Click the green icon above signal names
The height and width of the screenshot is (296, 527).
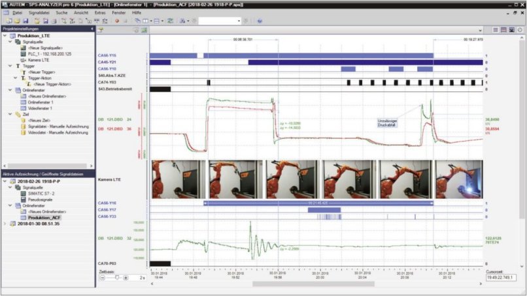point(144,30)
